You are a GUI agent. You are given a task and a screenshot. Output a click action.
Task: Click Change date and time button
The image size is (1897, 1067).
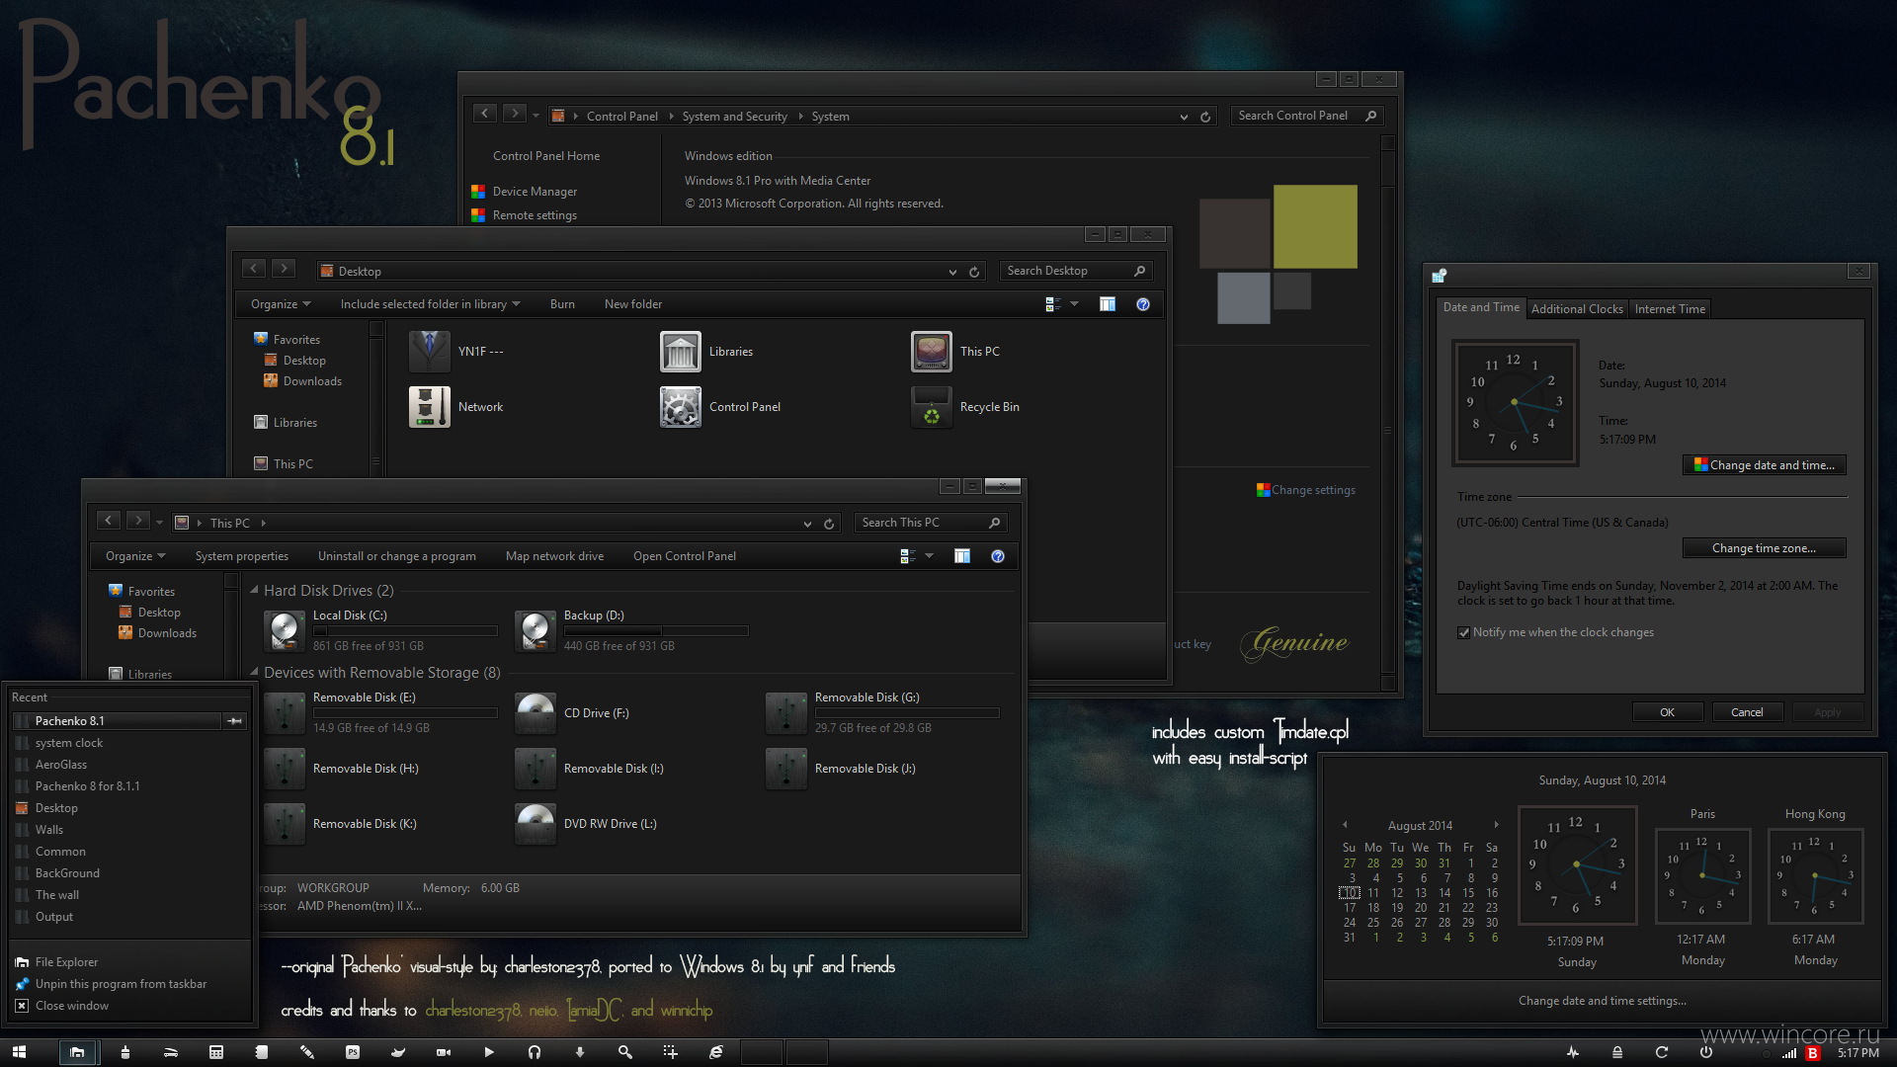[x=1764, y=465]
